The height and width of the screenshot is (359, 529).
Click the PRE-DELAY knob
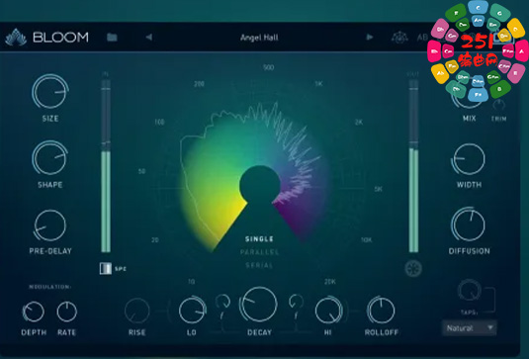[49, 225]
